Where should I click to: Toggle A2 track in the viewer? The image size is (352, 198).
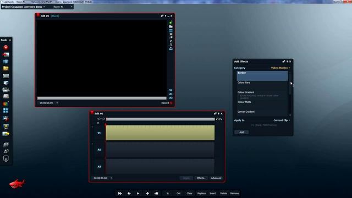coord(171,98)
